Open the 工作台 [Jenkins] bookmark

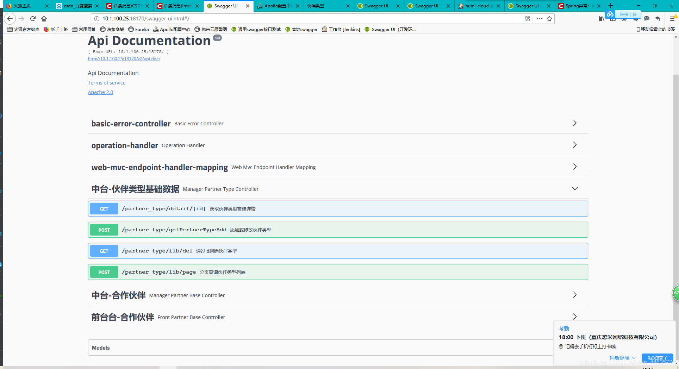tap(341, 29)
